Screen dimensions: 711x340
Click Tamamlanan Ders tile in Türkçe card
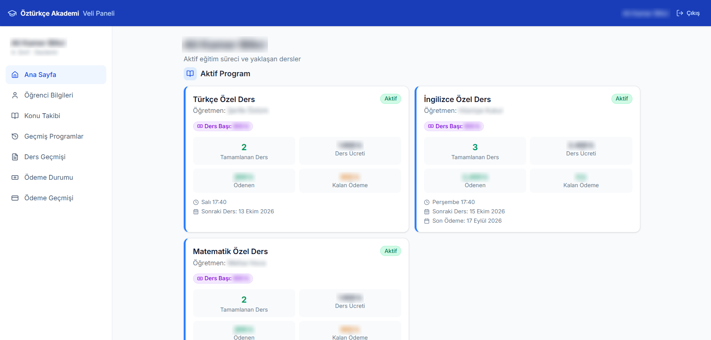pyautogui.click(x=244, y=151)
